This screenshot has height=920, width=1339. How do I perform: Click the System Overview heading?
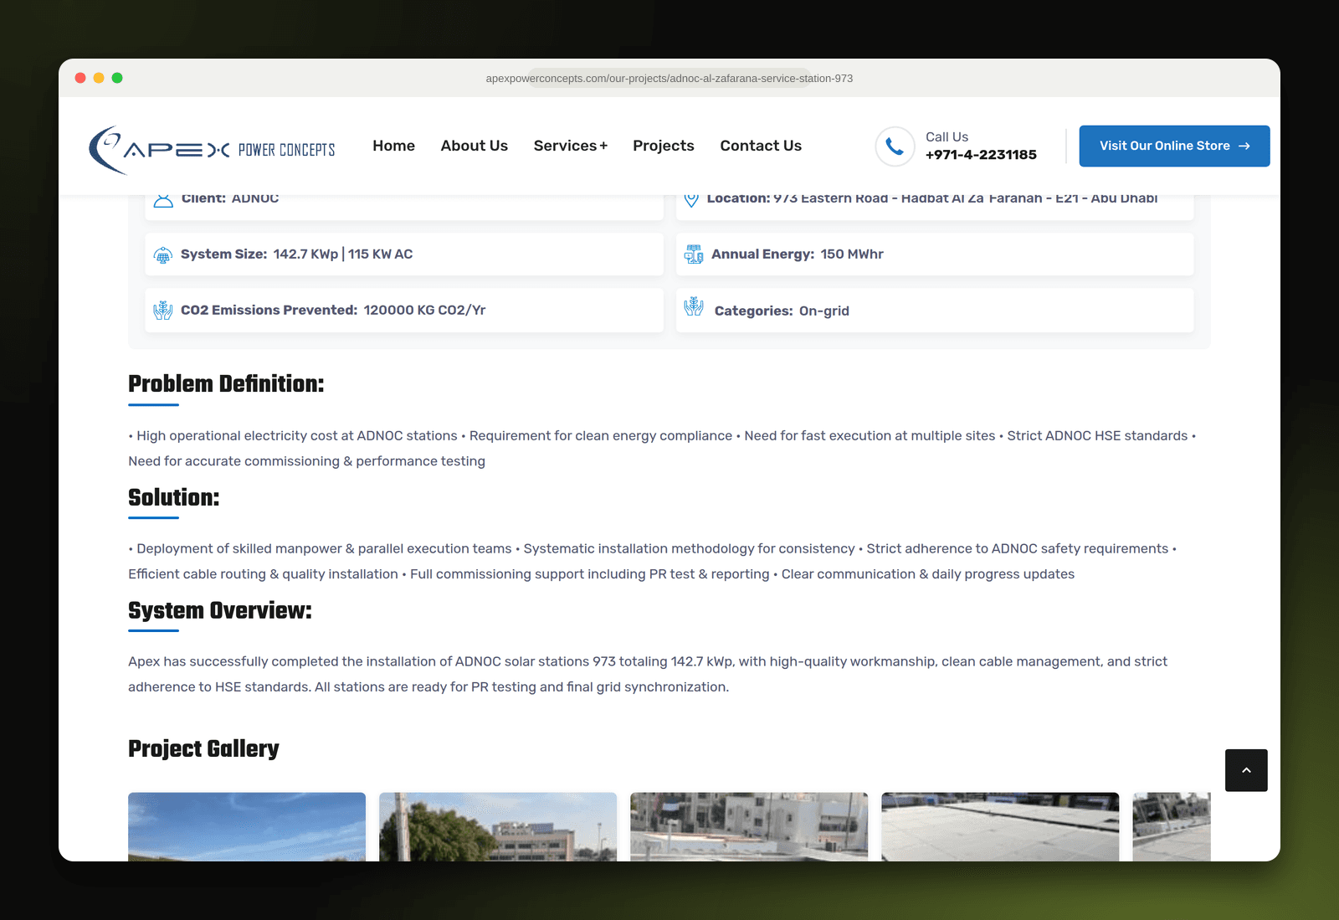(x=219, y=611)
